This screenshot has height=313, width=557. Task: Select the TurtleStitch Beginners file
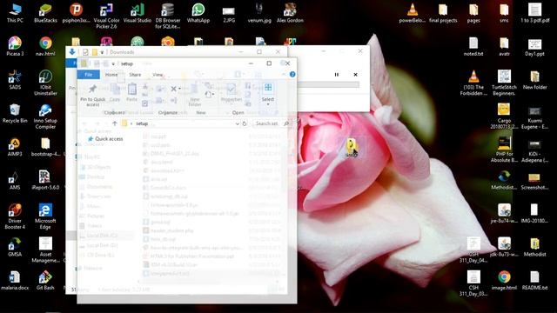[504, 83]
